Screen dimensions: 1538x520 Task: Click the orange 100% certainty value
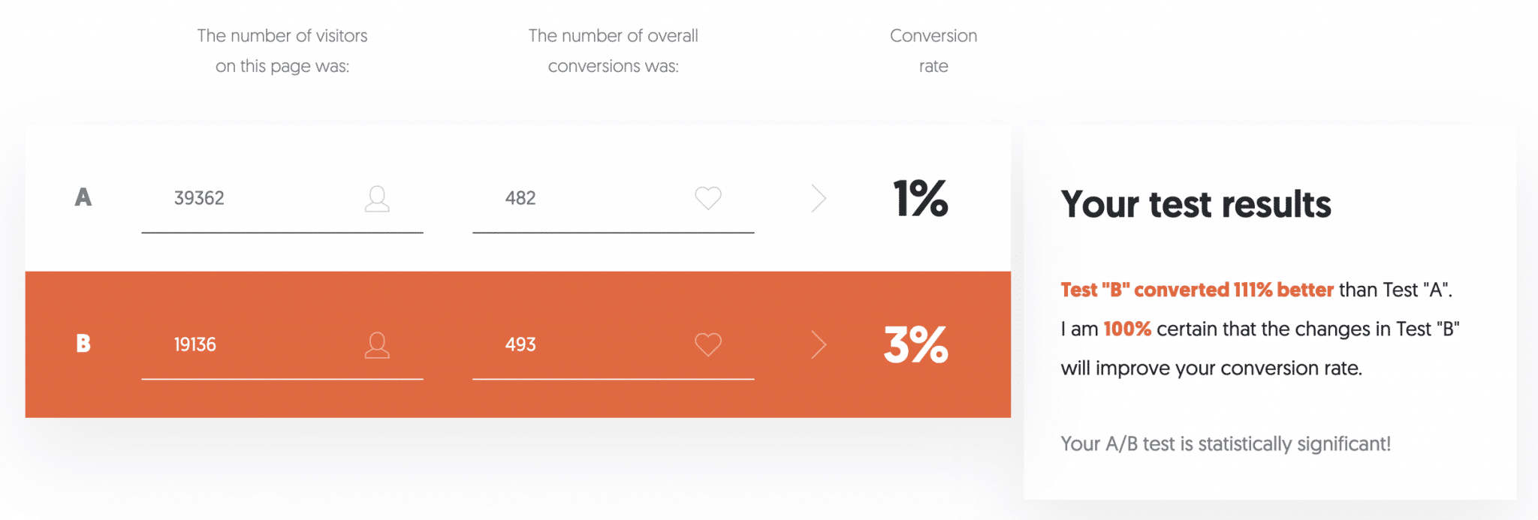pyautogui.click(x=1127, y=329)
